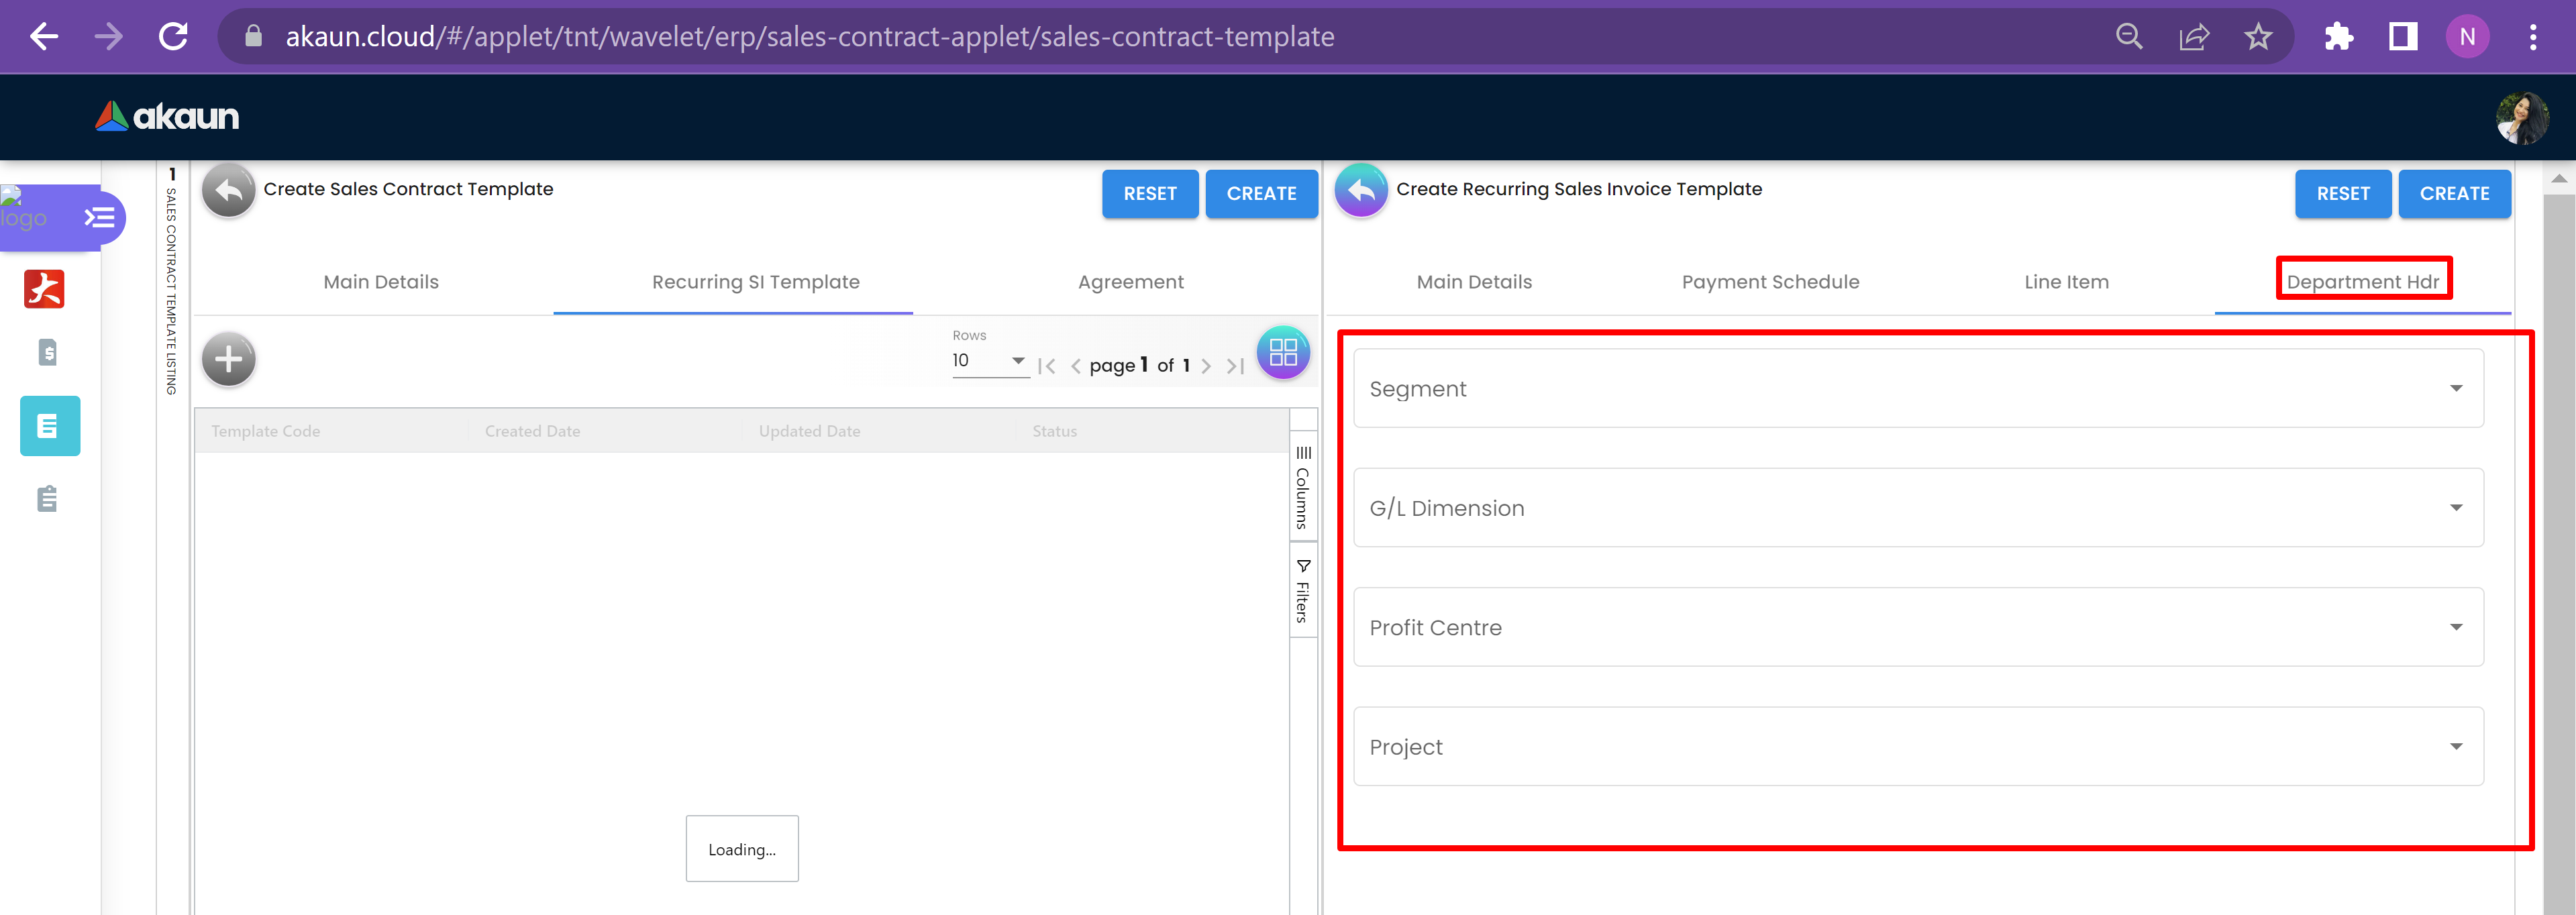
Task: Open the red applet icon in sidebar
Action: tap(44, 289)
